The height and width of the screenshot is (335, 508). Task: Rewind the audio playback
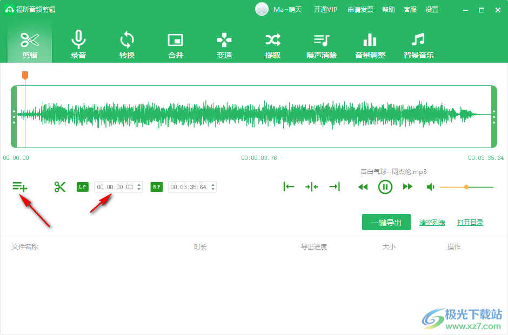[363, 187]
